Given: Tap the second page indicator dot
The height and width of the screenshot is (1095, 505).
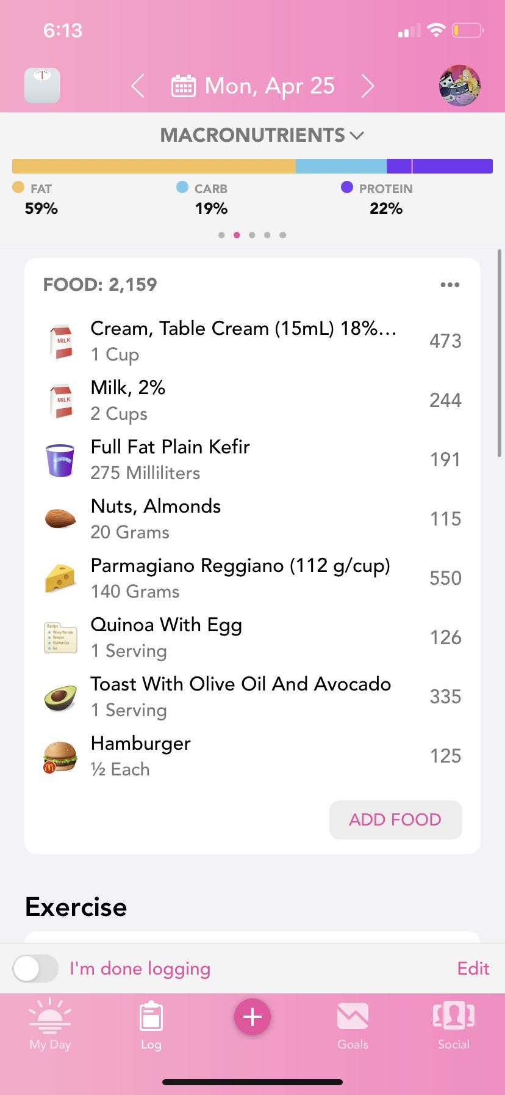Looking at the screenshot, I should pos(237,235).
